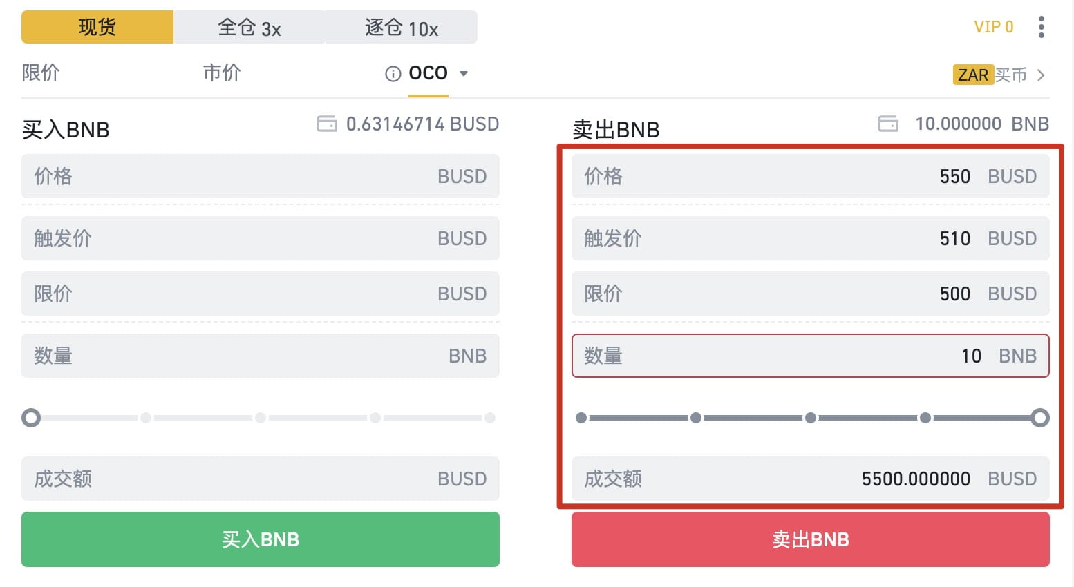Open the arrow next to ZAR 买币

tap(1041, 75)
